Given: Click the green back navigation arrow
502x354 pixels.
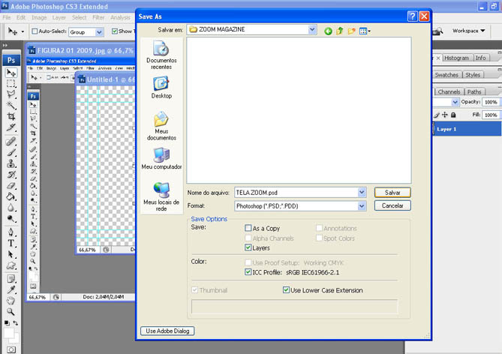Looking at the screenshot, I should coord(328,31).
